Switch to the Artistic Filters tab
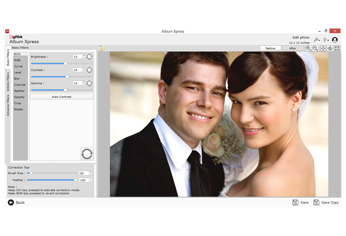 [x=8, y=82]
